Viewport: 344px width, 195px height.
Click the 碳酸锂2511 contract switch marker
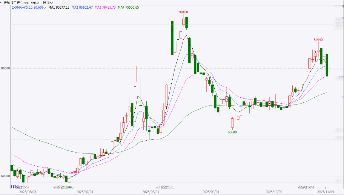coord(165,187)
